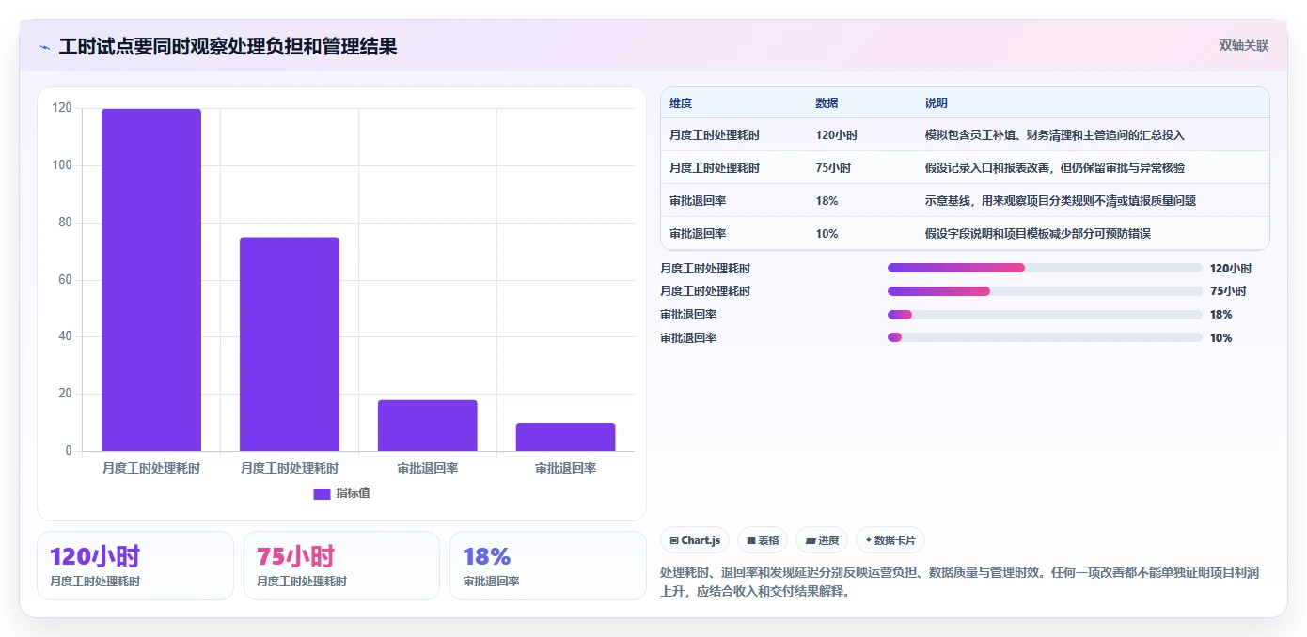Click the y-axis tick label 60

click(65, 280)
